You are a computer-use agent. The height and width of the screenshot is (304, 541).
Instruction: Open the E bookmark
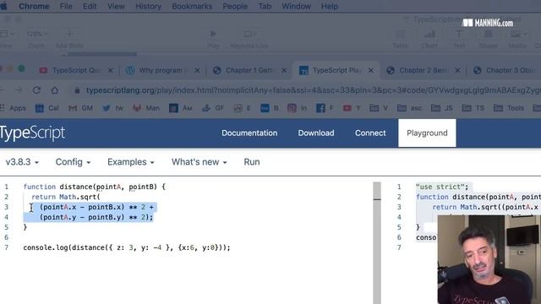point(243,108)
